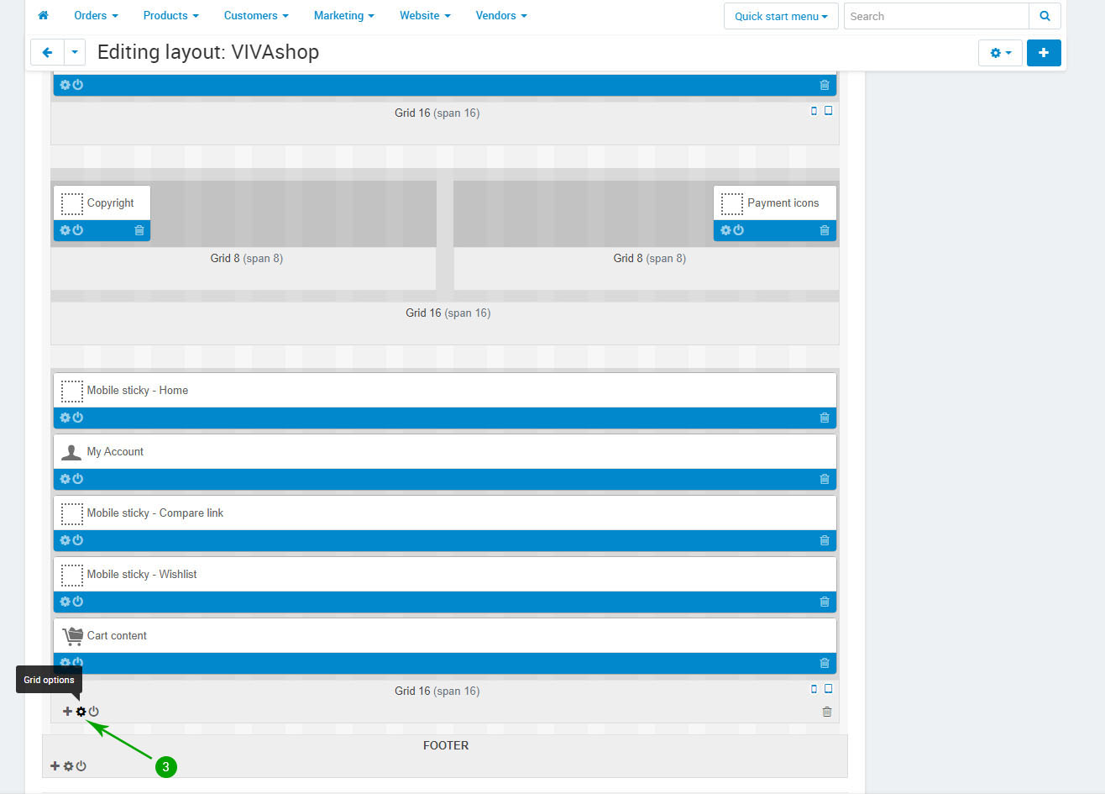The height and width of the screenshot is (794, 1105).
Task: Expand dropdown arrow next to back button
Action: [x=75, y=52]
